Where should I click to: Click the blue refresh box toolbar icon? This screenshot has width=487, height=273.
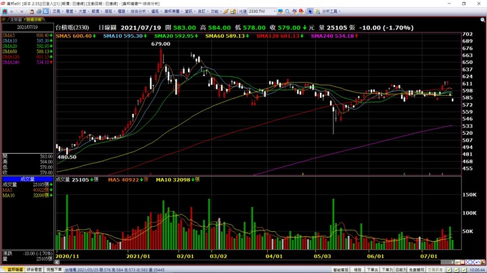tap(46, 11)
